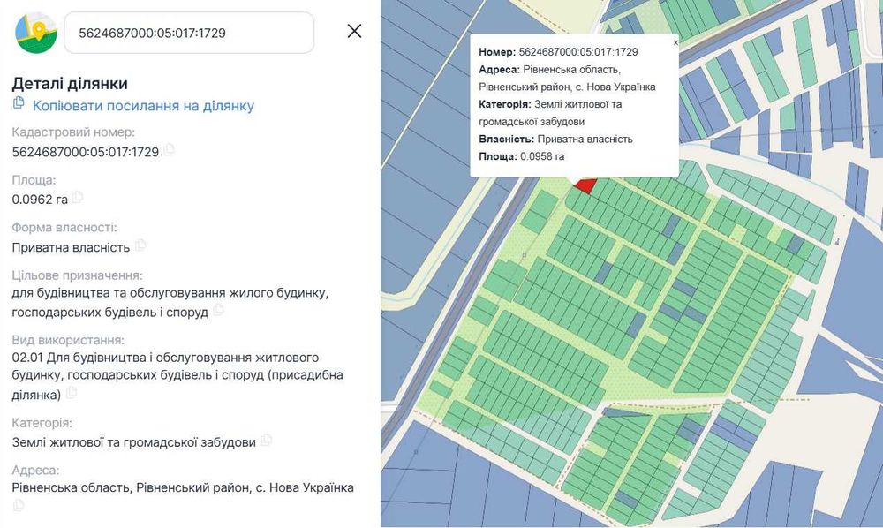Copy the Форма власності value
This screenshot has width=883, height=528.
140,245
